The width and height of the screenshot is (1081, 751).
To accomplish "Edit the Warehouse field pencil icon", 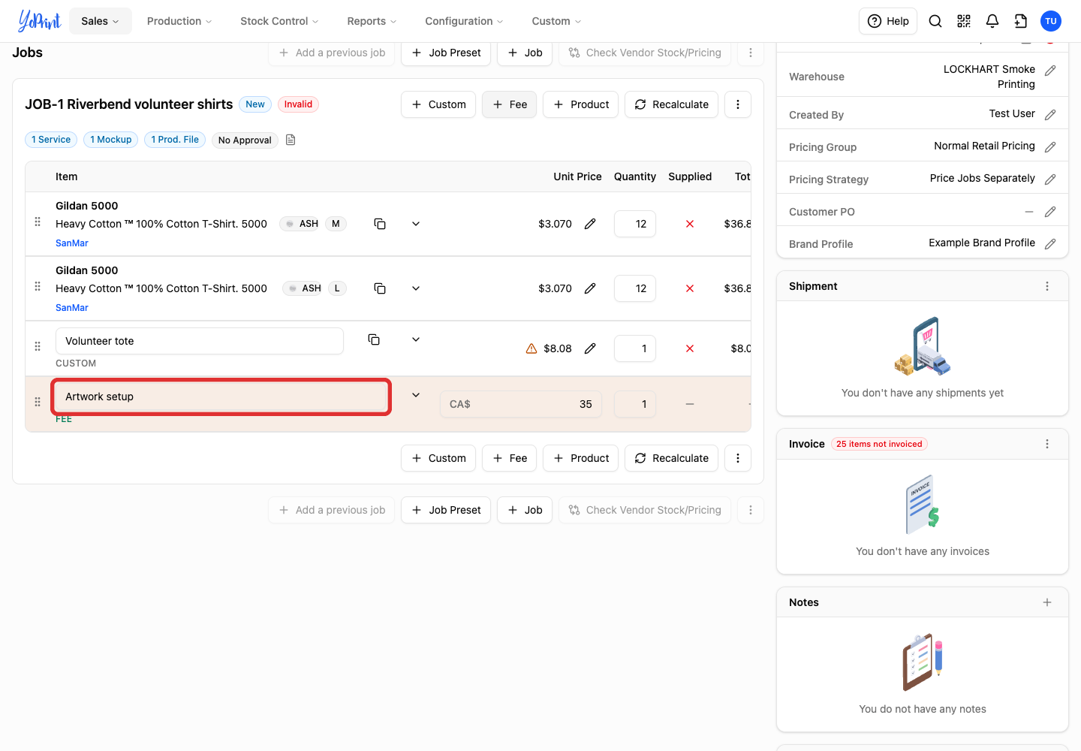I will tap(1050, 71).
